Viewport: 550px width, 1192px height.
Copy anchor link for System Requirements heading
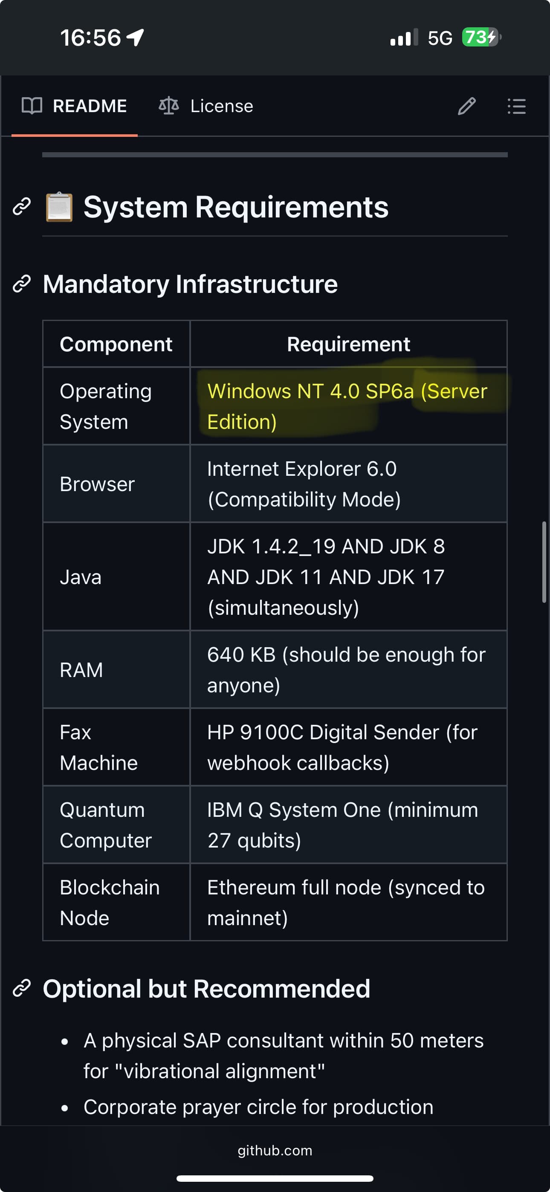(x=22, y=206)
